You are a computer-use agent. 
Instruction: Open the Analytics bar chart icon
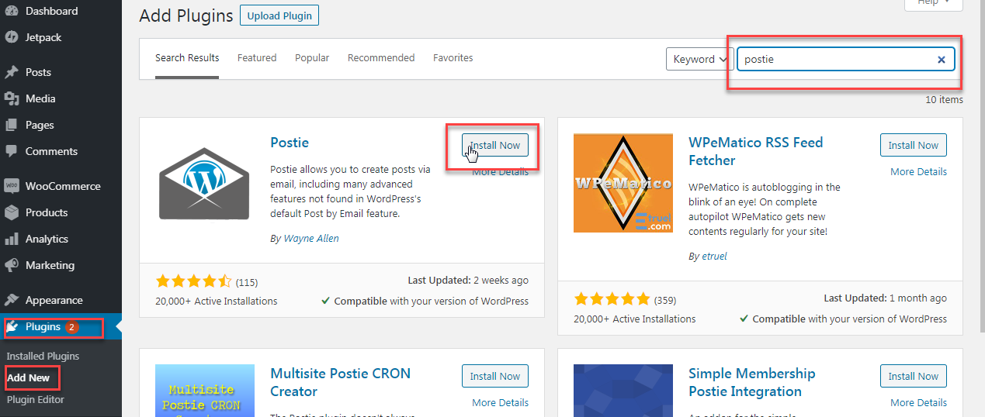coord(12,239)
